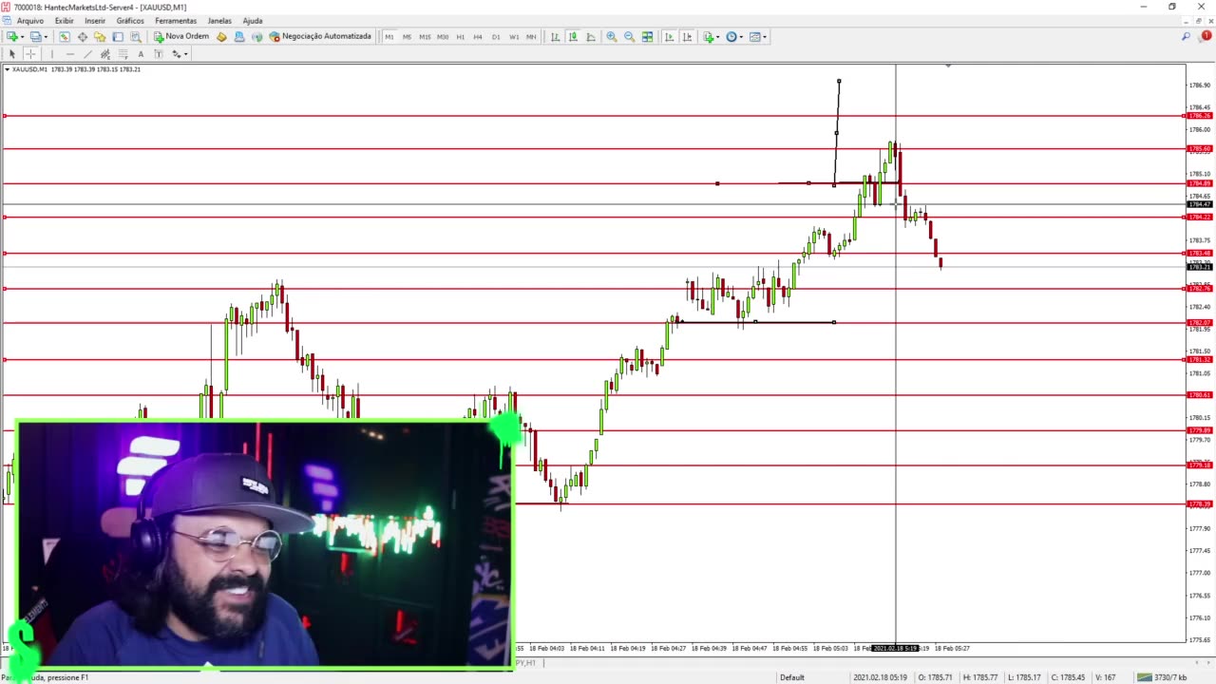Select the crosshair tool
Screen dimensions: 1216x684
pos(30,54)
